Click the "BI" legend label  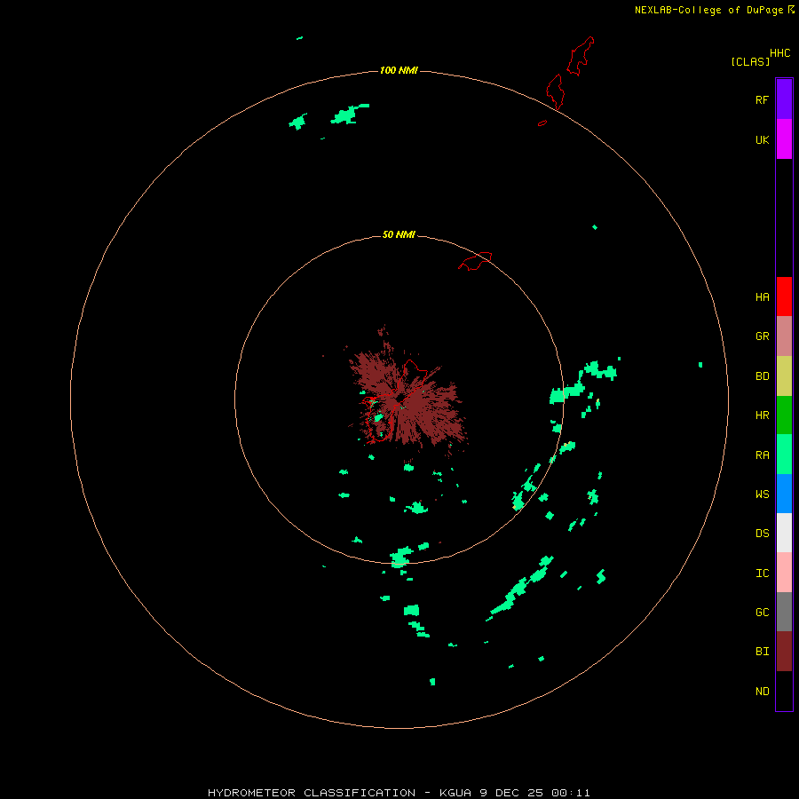[x=762, y=652]
